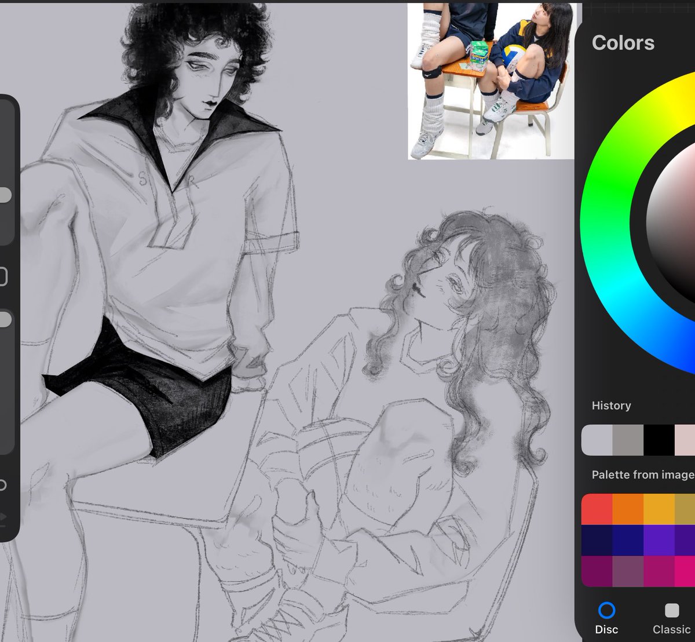Pick the medium gray History swatch
Image resolution: width=695 pixels, height=642 pixels.
click(x=628, y=440)
